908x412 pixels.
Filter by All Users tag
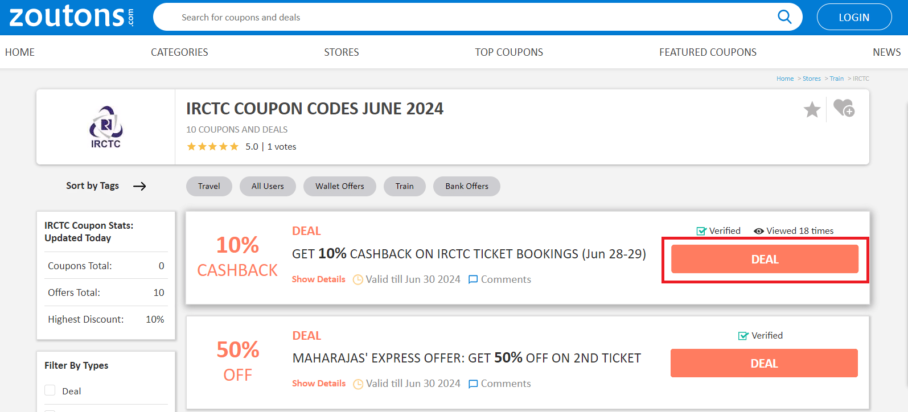[268, 186]
